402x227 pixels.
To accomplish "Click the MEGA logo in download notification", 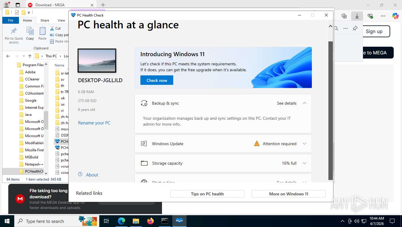I will [x=20, y=199].
